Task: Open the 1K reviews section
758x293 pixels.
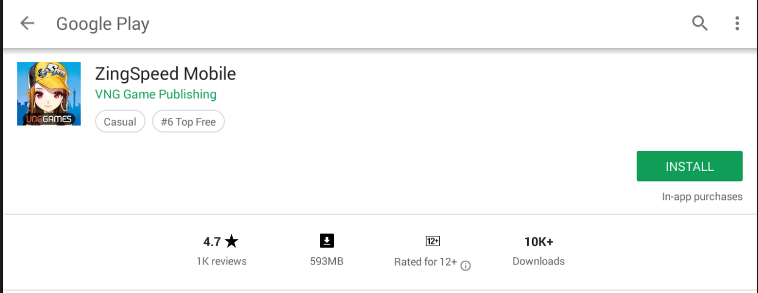Action: click(x=221, y=261)
